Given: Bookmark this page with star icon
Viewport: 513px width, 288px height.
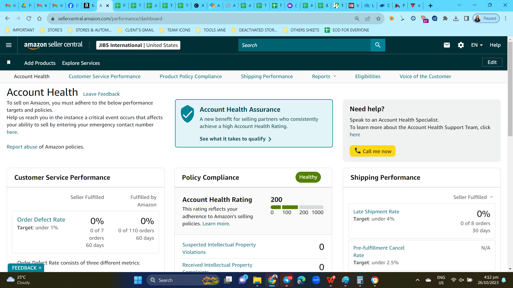Looking at the screenshot, I should point(378,18).
